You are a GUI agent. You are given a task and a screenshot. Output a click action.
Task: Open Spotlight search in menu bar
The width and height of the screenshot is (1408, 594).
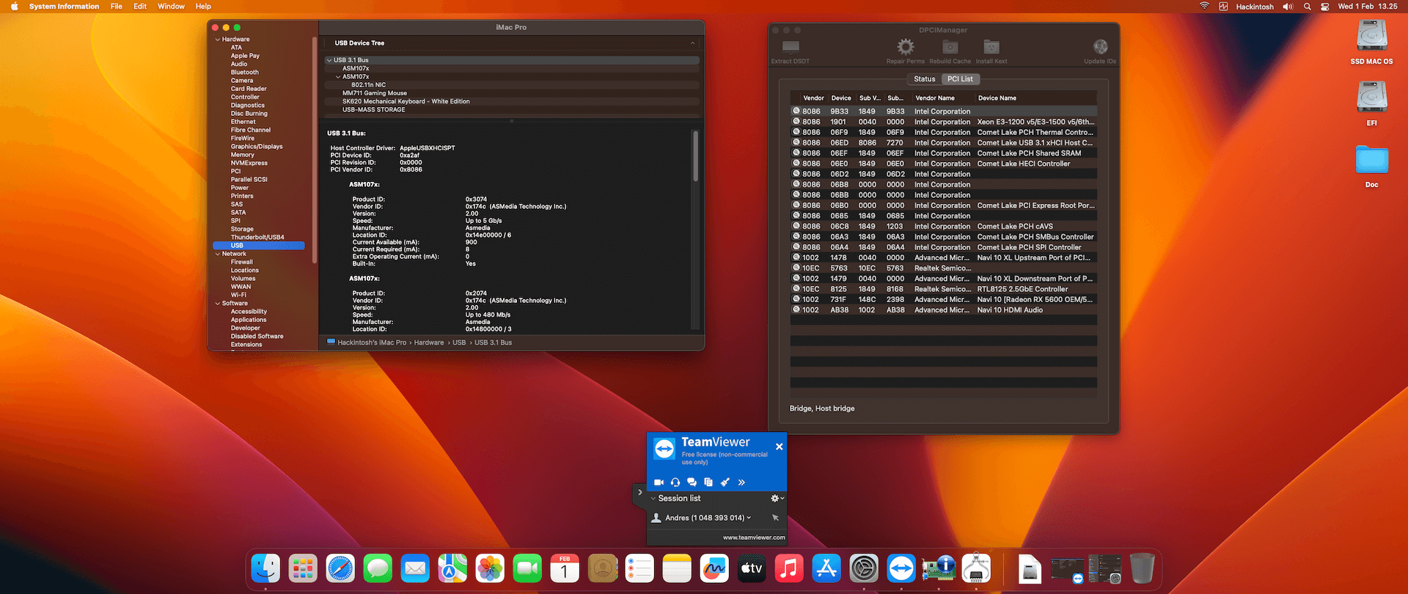[x=1307, y=7]
